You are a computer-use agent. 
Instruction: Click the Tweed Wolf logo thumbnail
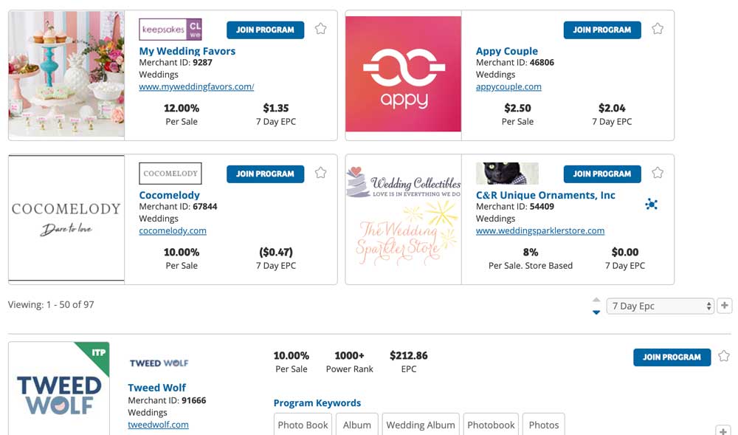point(59,388)
